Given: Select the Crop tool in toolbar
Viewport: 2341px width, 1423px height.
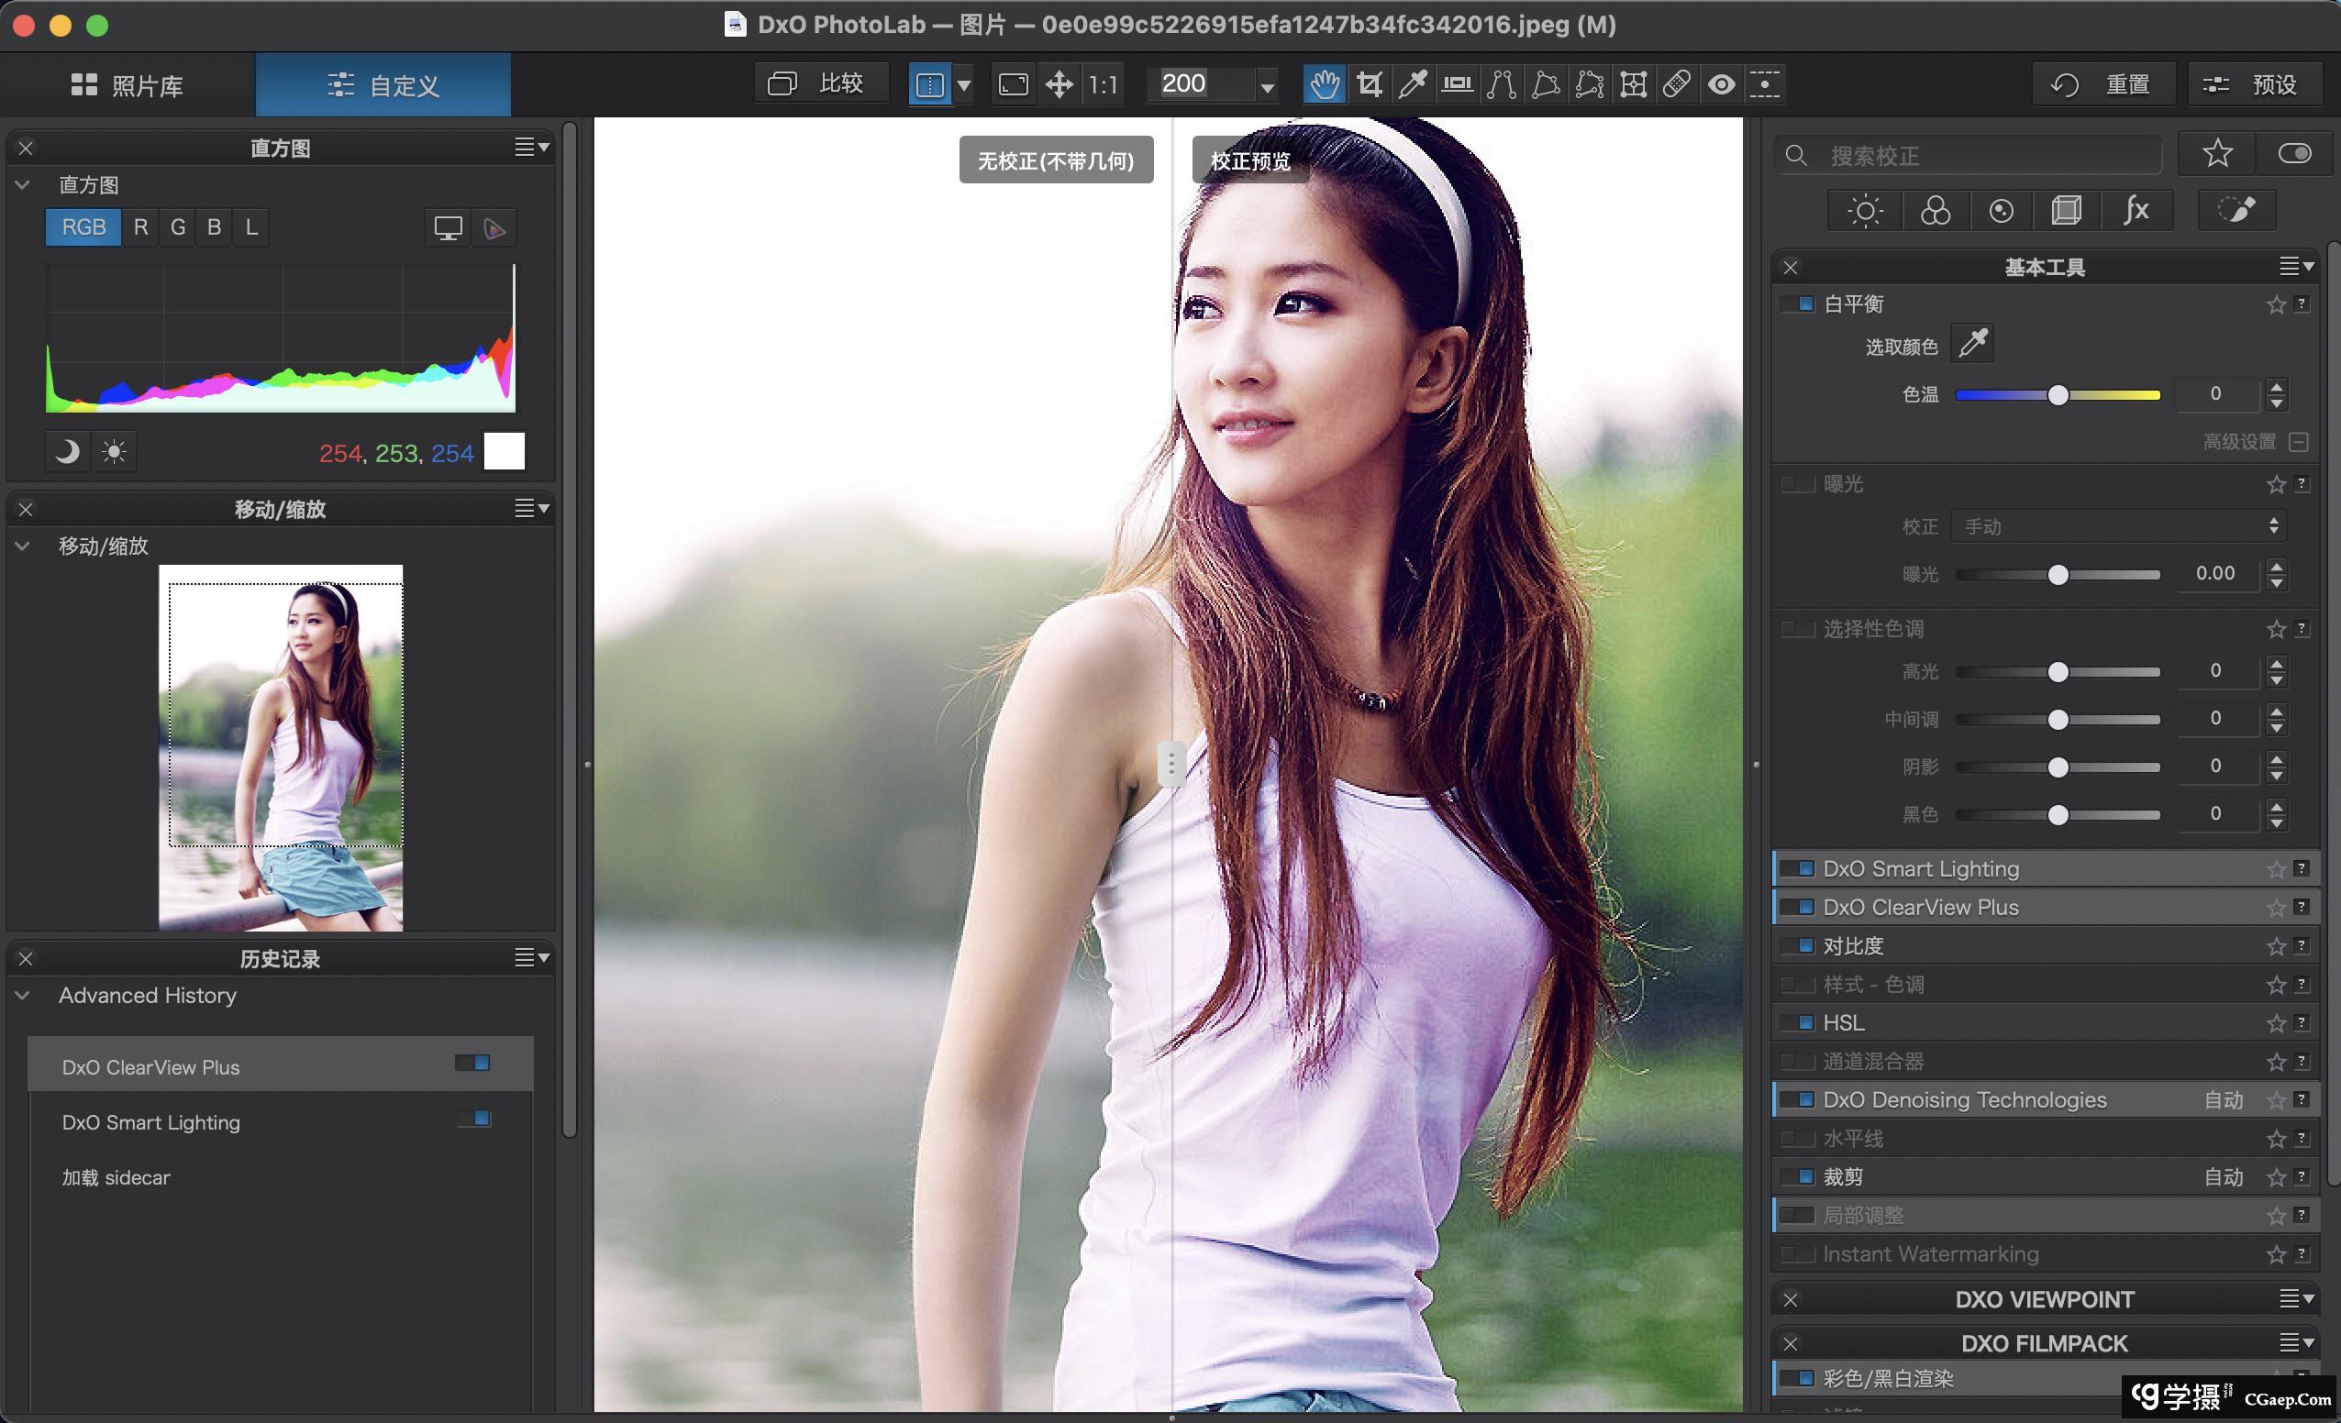Looking at the screenshot, I should [x=1369, y=84].
